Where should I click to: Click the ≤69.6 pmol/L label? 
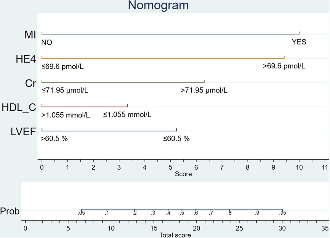pos(63,66)
